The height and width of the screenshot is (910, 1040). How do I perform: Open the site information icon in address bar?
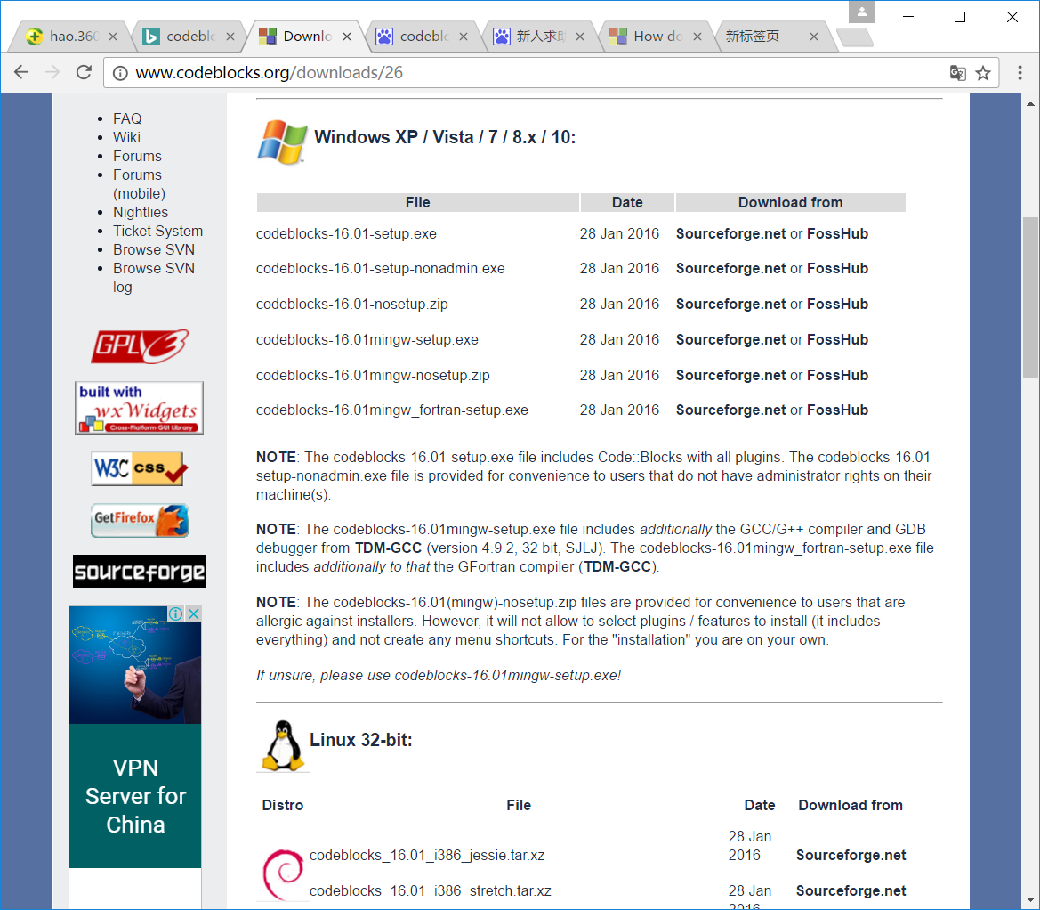click(x=120, y=73)
